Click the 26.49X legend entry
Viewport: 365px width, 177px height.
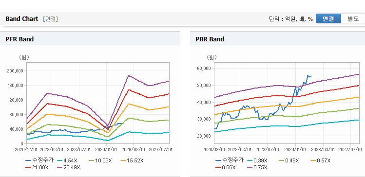[x=69, y=167]
